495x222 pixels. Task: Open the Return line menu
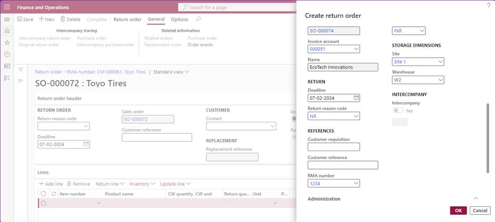point(110,184)
